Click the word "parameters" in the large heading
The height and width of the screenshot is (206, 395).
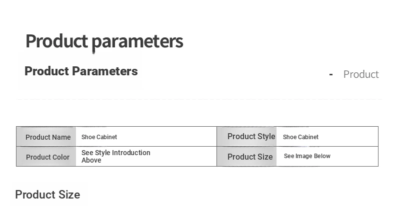tap(137, 41)
